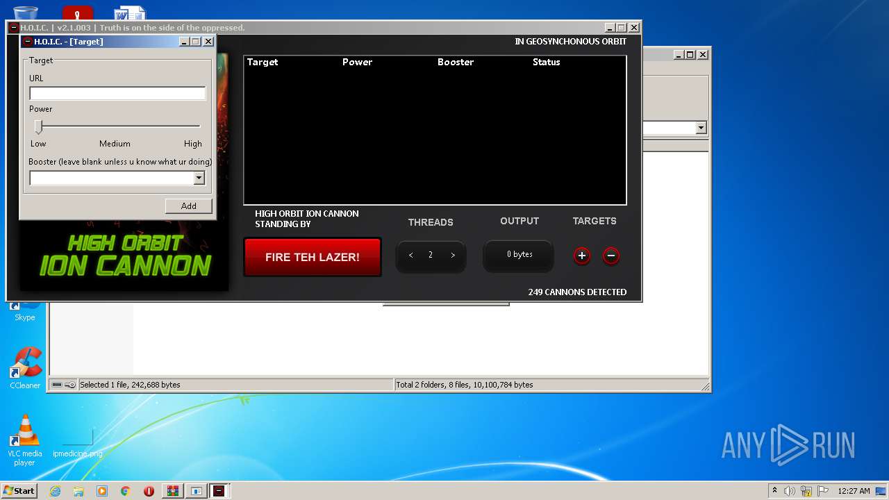Viewport: 889px width, 500px height.
Task: Show hidden tray icons
Action: tap(774, 490)
